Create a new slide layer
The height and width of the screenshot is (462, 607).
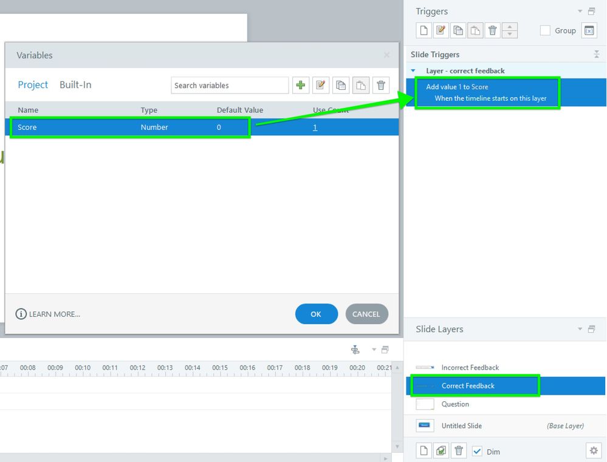[x=424, y=451]
